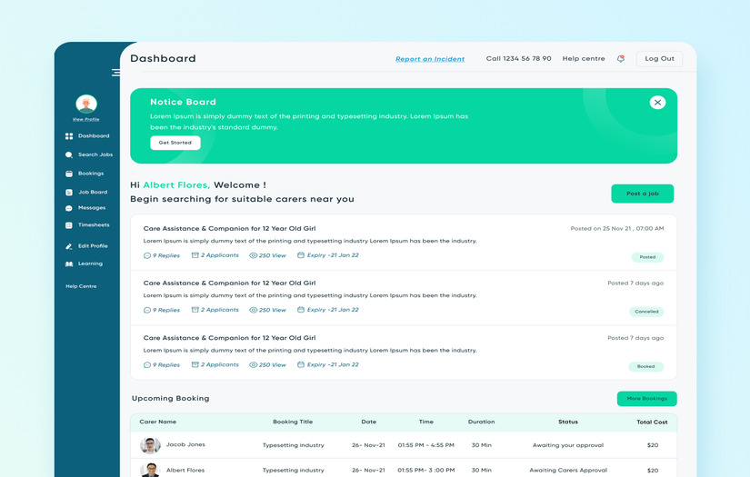Open Bookings menu item
This screenshot has height=477, width=750.
click(x=91, y=173)
